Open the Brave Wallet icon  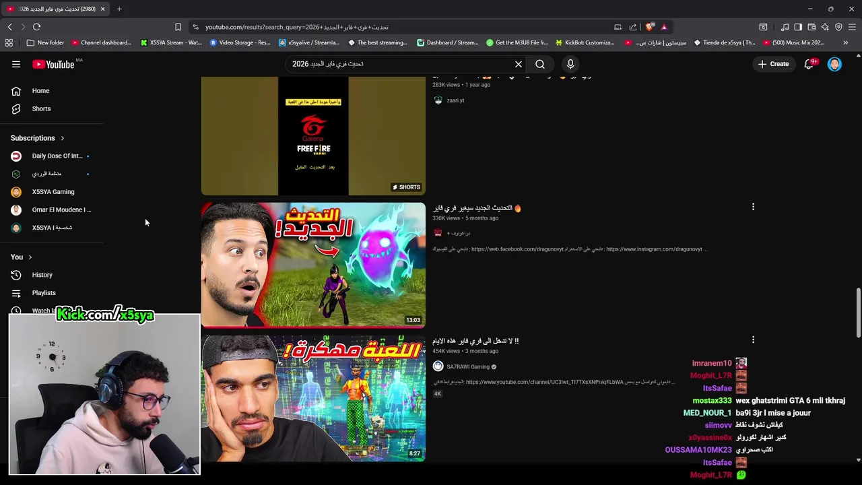pos(811,27)
